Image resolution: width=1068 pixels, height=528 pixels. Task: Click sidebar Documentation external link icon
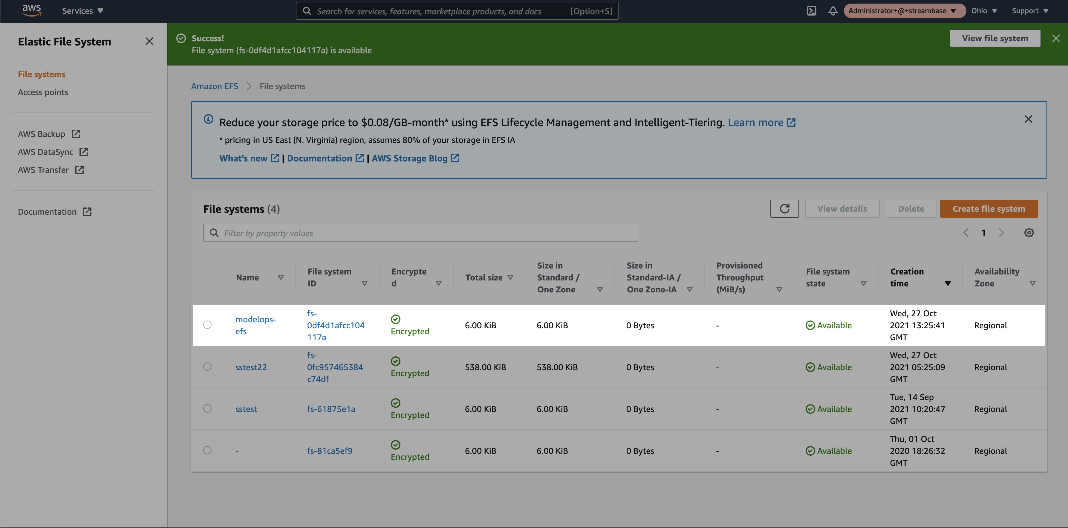coord(87,212)
